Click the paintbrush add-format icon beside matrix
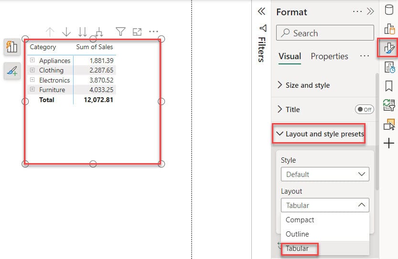This screenshot has width=398, height=259. point(12,71)
